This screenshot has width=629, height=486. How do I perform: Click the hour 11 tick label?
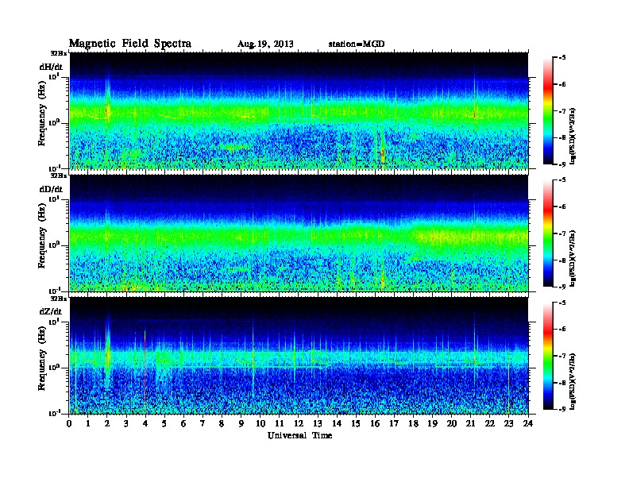click(280, 423)
